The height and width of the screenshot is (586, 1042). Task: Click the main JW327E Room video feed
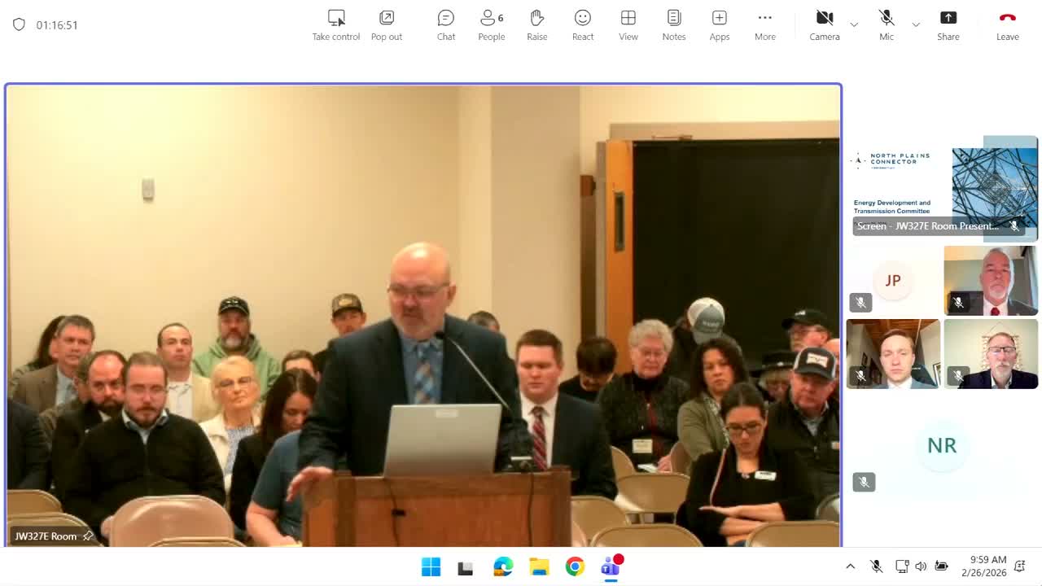point(423,315)
